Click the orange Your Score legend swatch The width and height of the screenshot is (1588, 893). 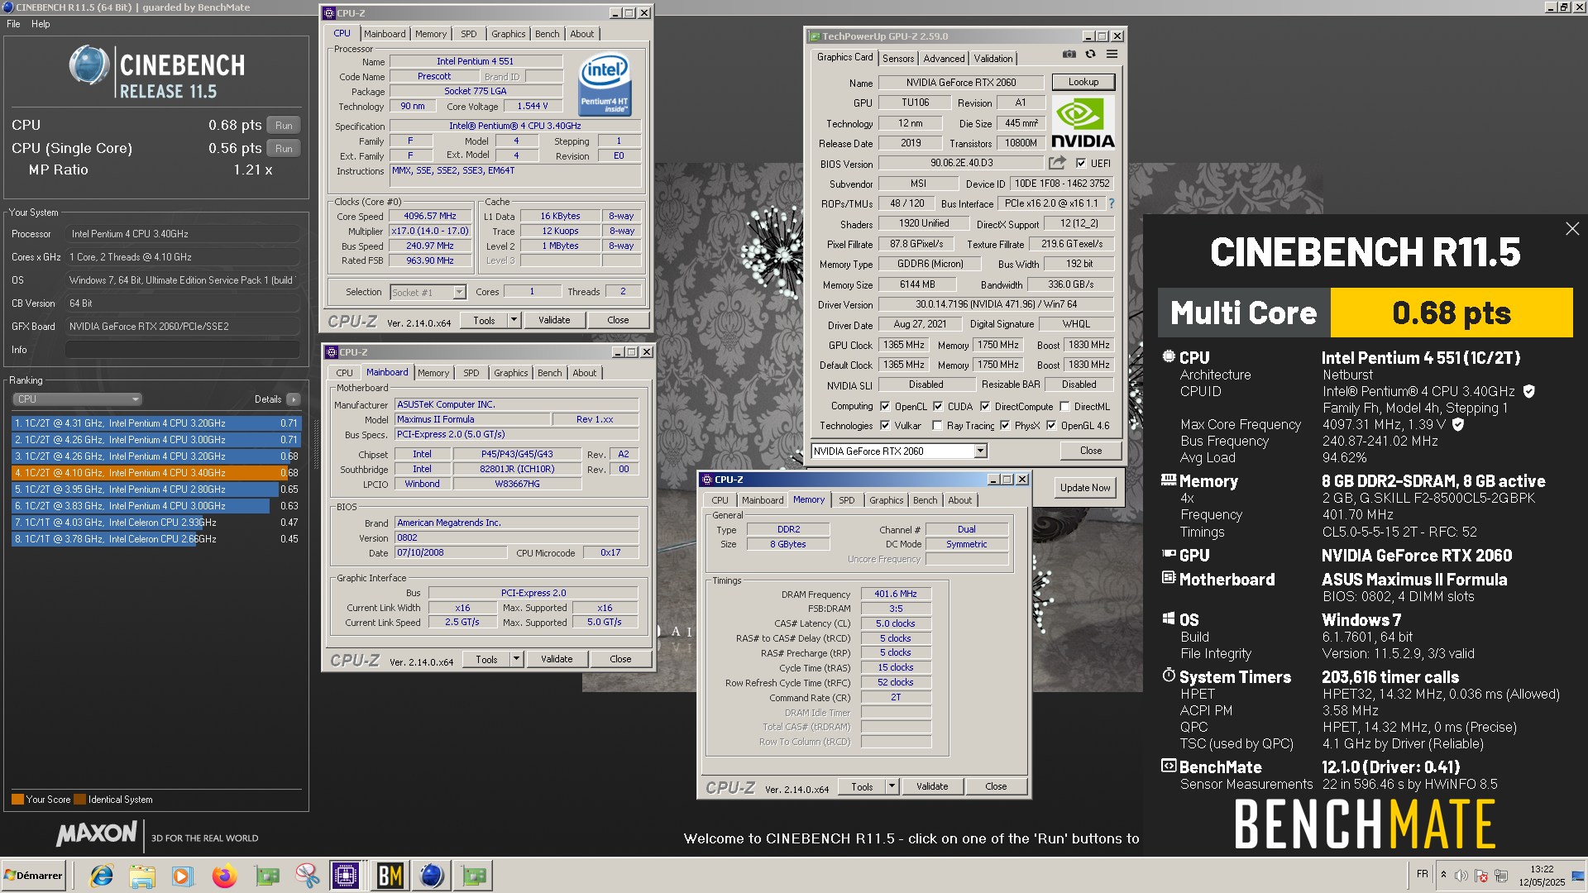coord(17,800)
